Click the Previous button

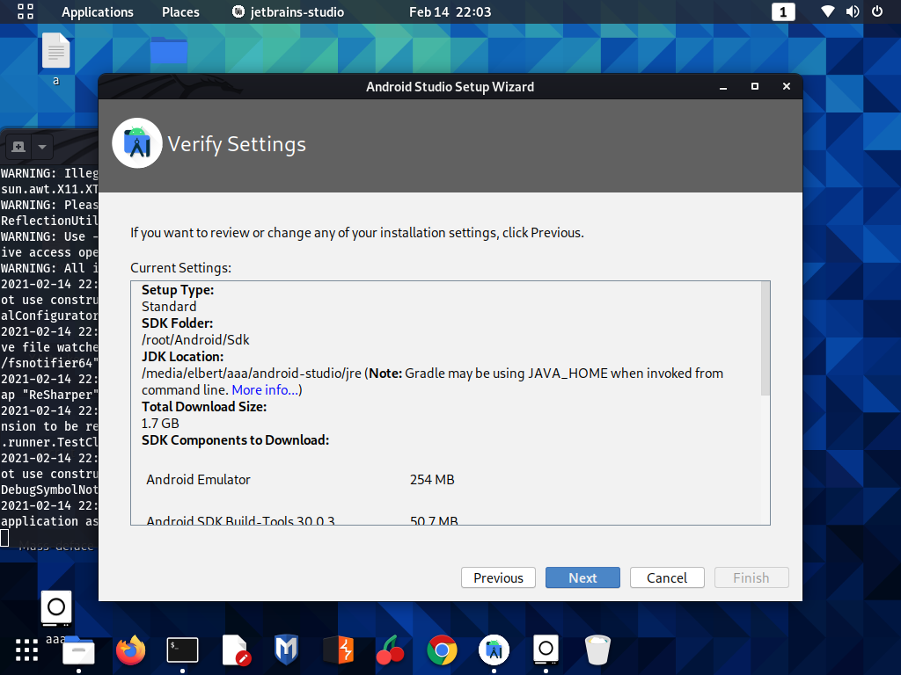498,577
